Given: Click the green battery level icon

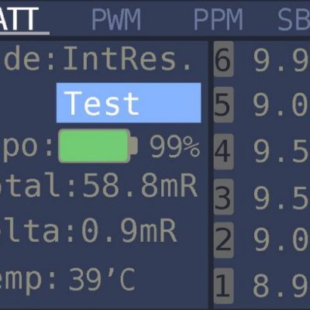Looking at the screenshot, I should click(x=98, y=146).
